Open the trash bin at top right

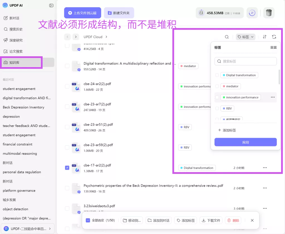coord(269,12)
